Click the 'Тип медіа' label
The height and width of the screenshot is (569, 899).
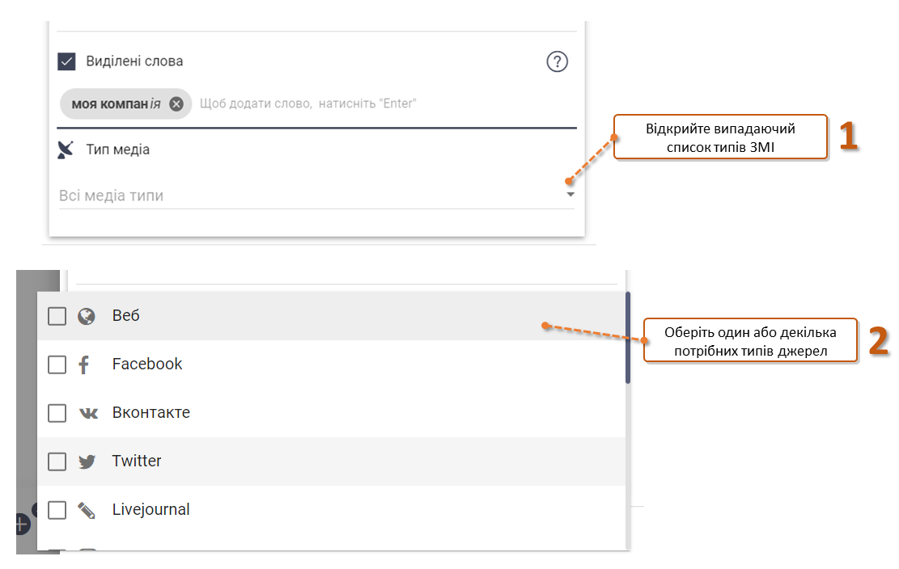click(117, 150)
